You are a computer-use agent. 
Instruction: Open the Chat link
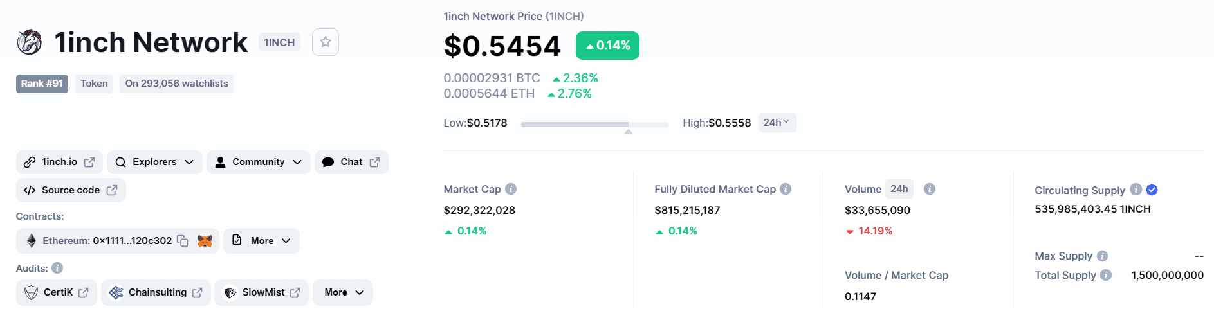coord(351,162)
